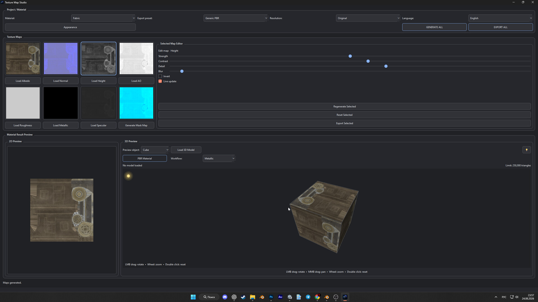538x302 pixels.
Task: Click the Texture Map Studio taskbar icon
Action: 345,297
